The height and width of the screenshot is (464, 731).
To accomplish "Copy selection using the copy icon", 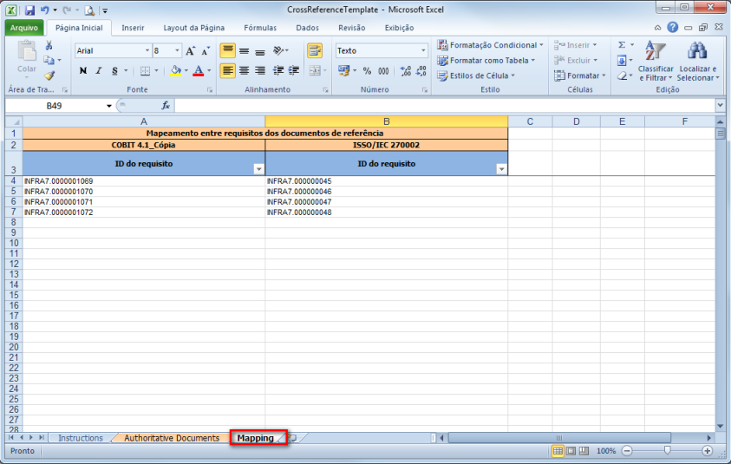I will (49, 60).
